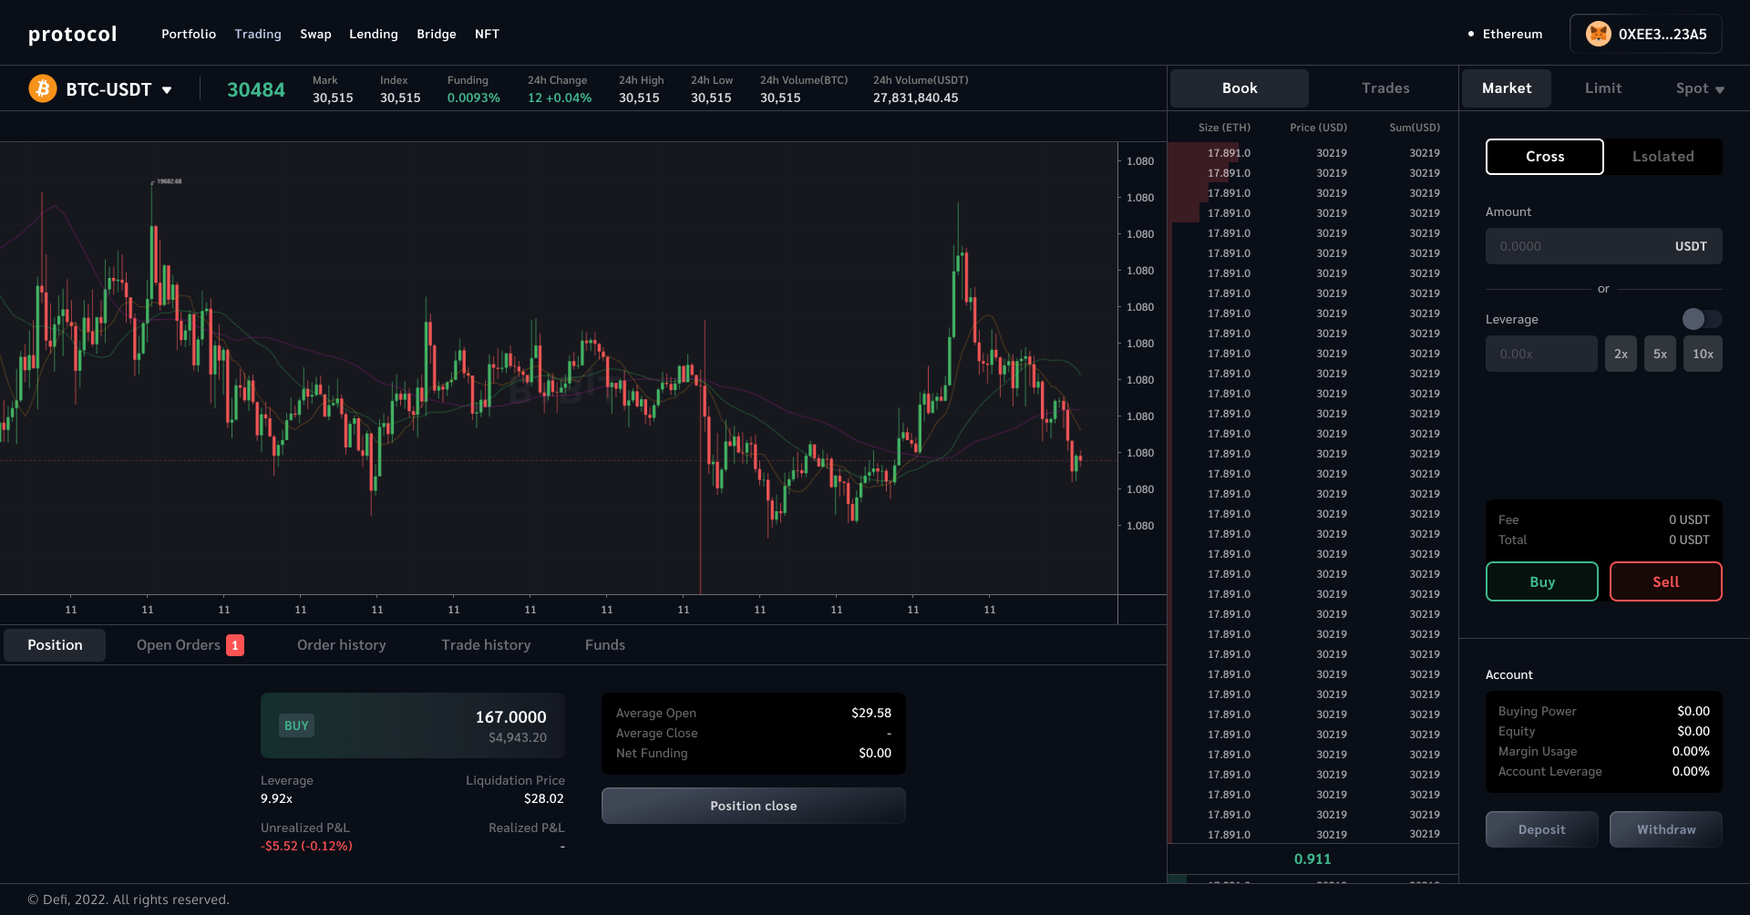Switch to the Trades tab

click(1385, 88)
